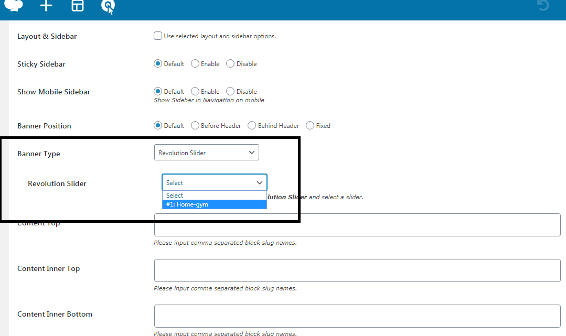Click the undo arrow icon at top right
The height and width of the screenshot is (336, 566).
pos(543,5)
